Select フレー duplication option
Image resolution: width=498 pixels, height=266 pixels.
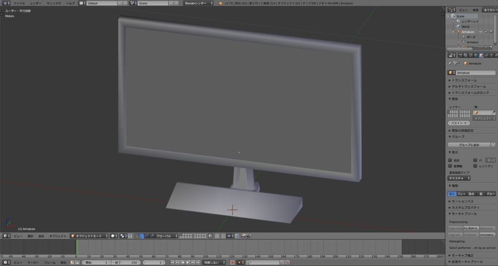462,194
